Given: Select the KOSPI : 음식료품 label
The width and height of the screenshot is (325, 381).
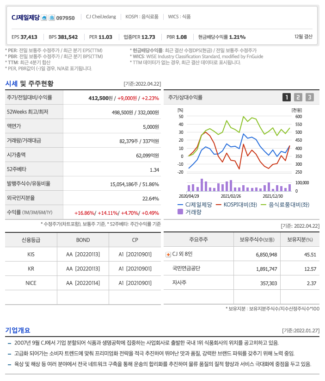Looking at the screenshot, I should coord(142,17).
